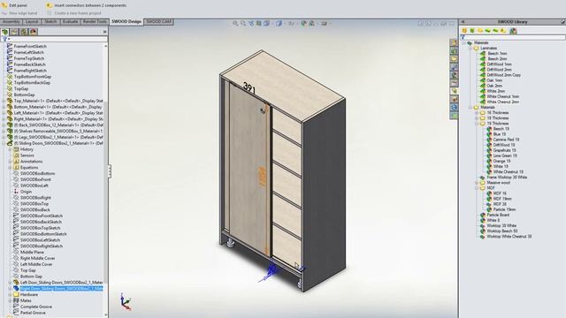Select Orange 19 material
Screen dimensions: 566x318
501,161
